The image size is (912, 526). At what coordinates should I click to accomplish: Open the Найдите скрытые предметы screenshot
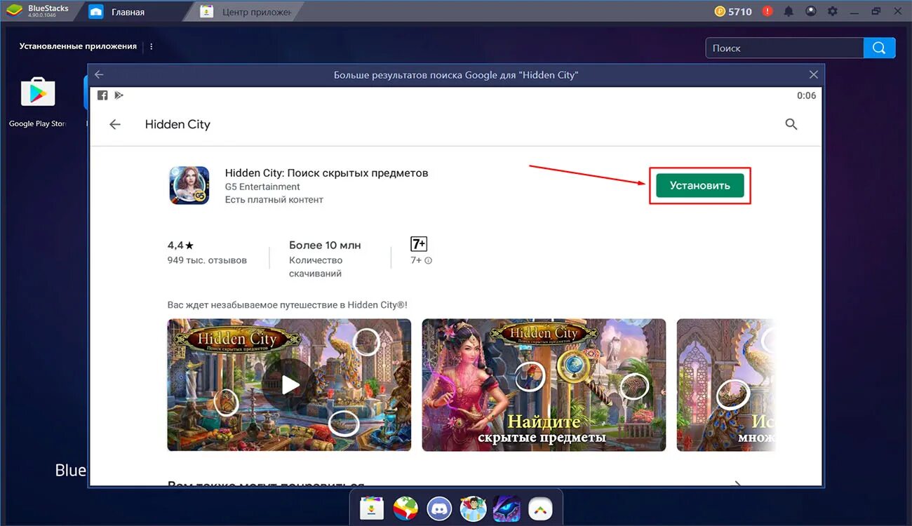tap(544, 385)
